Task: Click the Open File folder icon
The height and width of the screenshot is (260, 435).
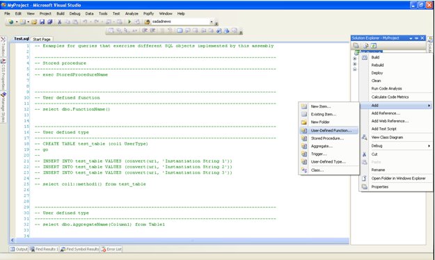Action: pos(34,22)
